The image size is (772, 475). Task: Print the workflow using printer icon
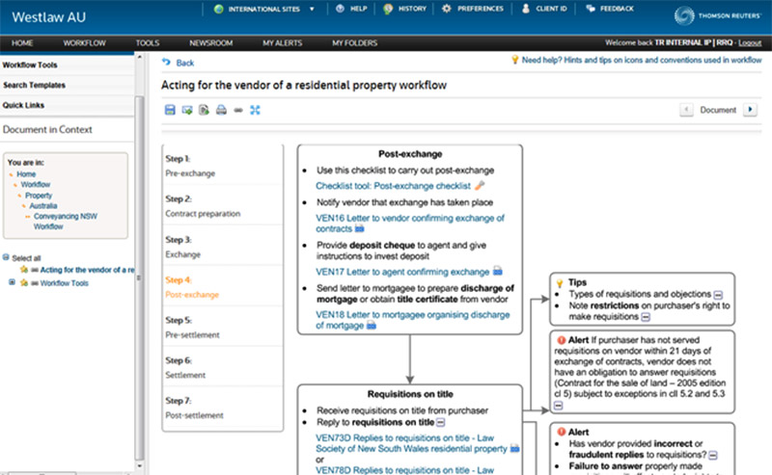click(x=221, y=111)
